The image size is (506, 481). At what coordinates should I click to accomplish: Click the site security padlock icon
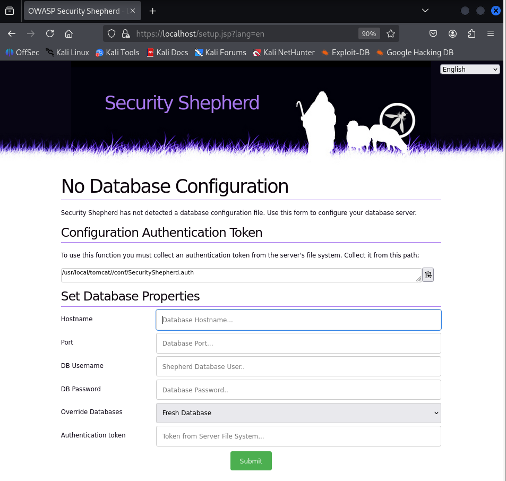click(x=125, y=33)
